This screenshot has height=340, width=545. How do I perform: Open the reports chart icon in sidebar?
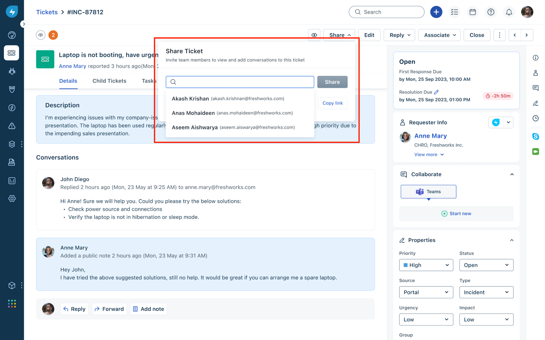(x=12, y=181)
